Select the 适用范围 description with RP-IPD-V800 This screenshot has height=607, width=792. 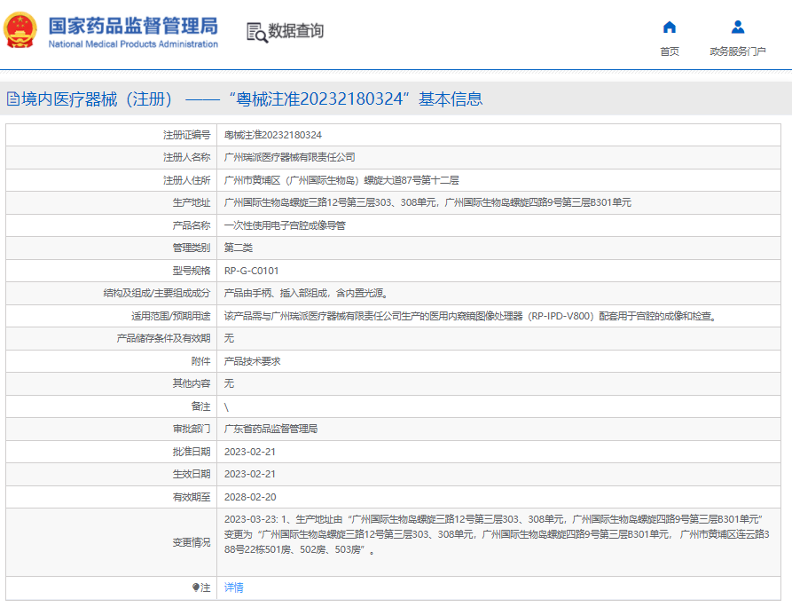pyautogui.click(x=470, y=316)
